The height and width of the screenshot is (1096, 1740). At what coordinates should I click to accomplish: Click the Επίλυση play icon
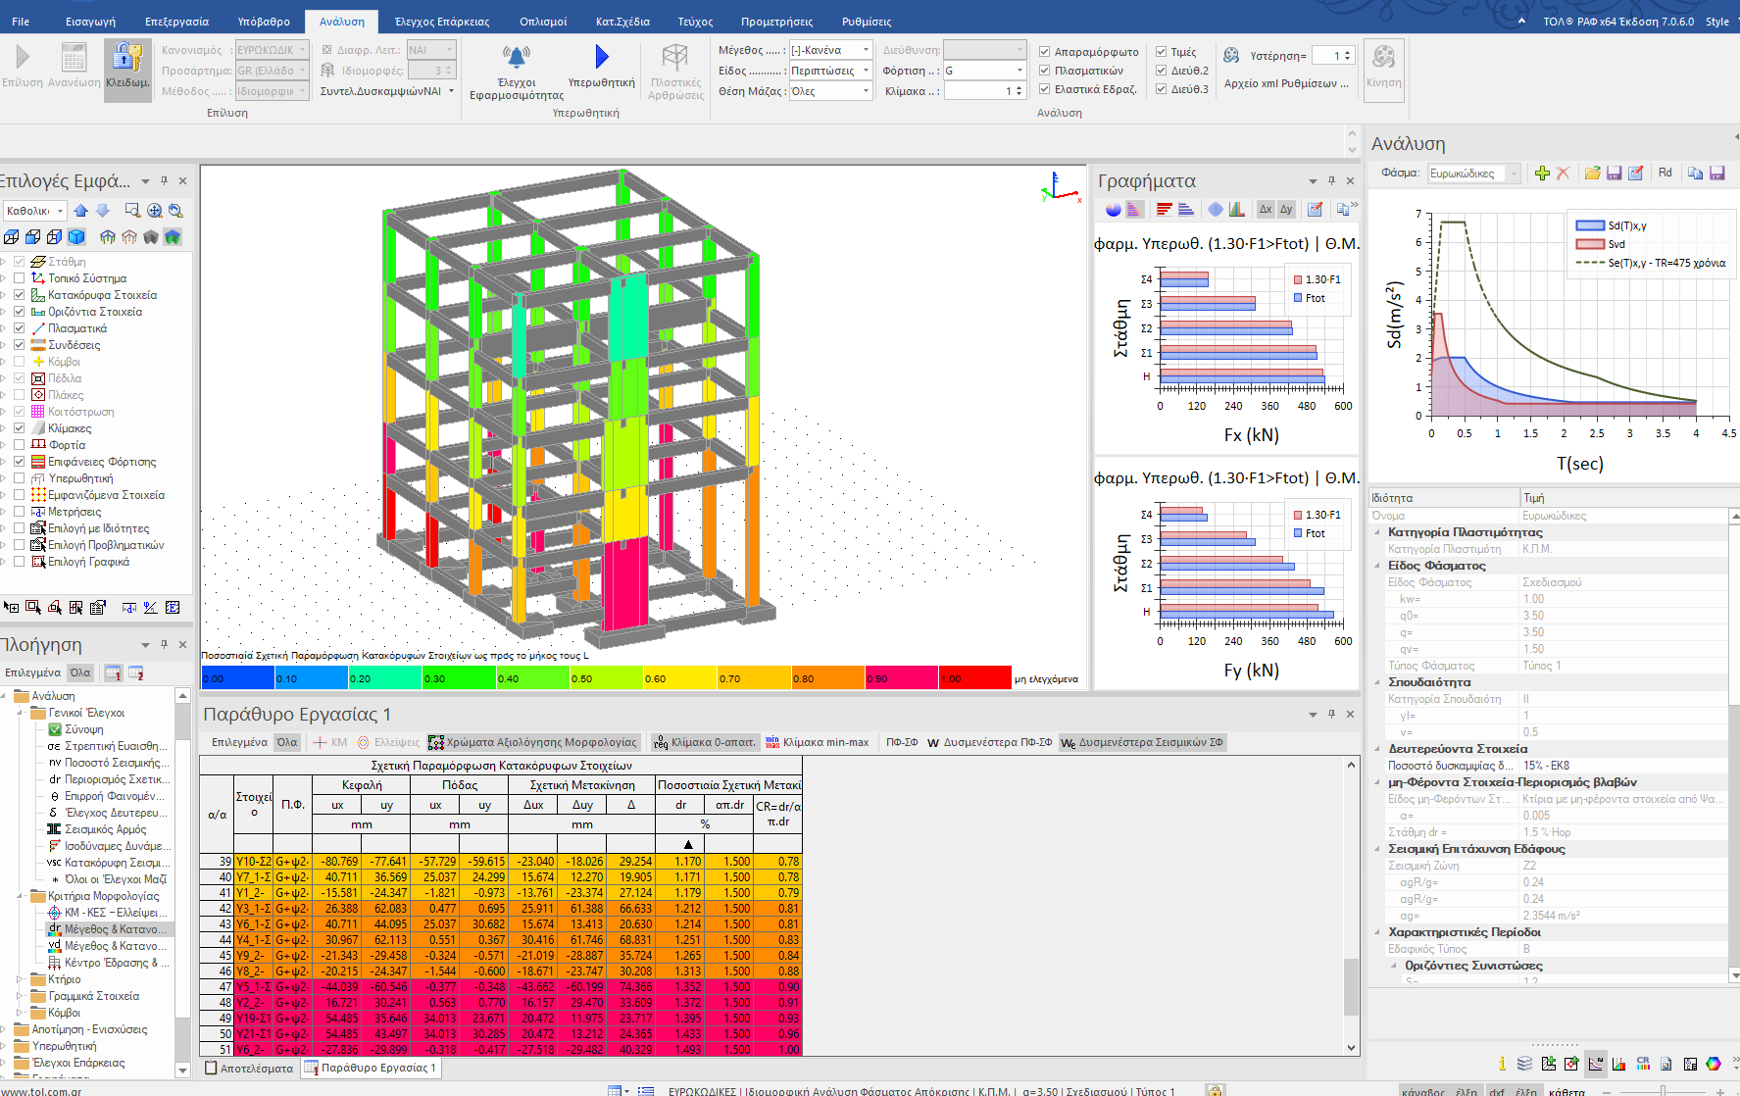(23, 58)
